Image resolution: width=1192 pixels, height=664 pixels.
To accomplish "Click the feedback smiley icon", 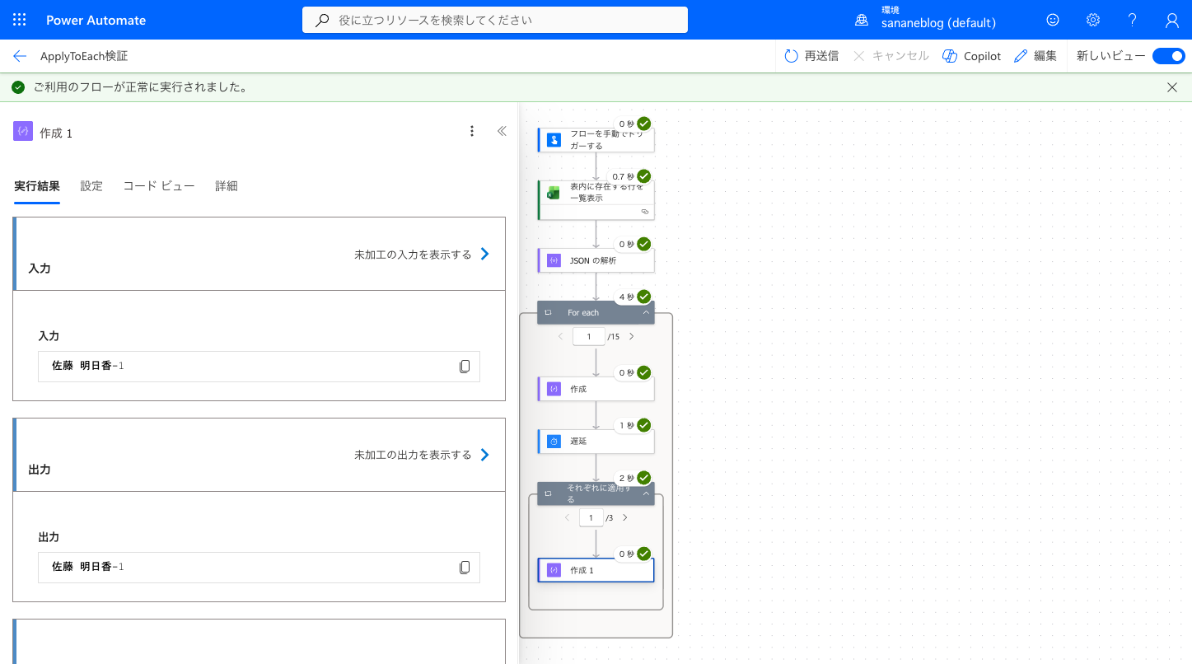I will tap(1053, 20).
